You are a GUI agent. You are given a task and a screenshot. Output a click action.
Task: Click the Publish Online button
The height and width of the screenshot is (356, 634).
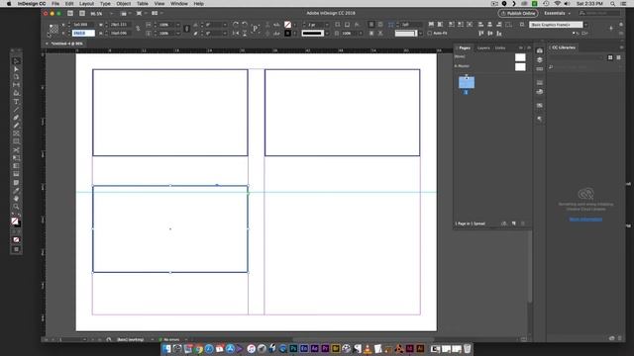(518, 13)
